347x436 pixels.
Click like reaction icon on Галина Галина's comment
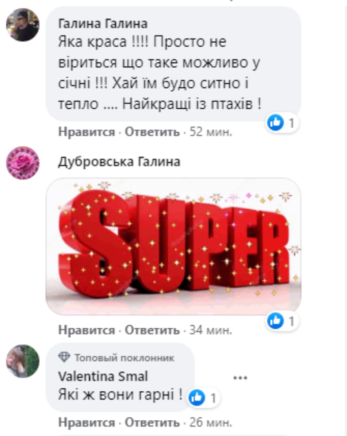tap(276, 122)
